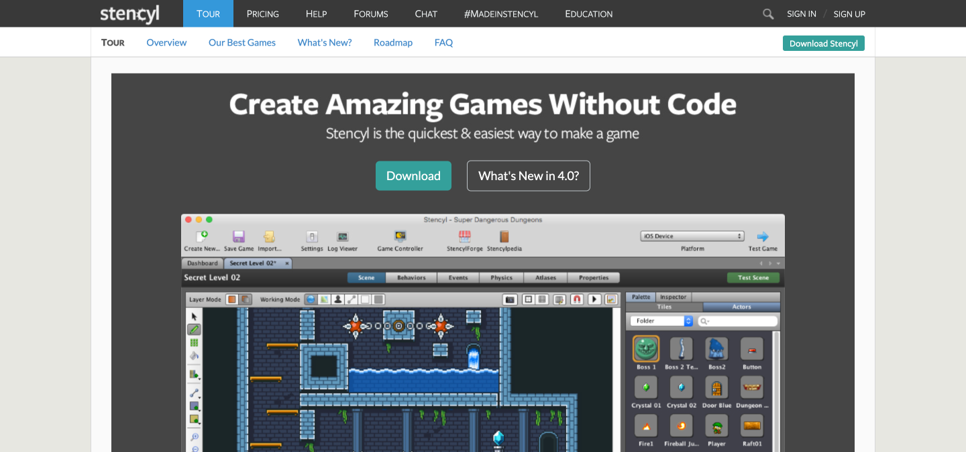Viewport: 966px width, 452px height.
Task: Select the pencil tool in left toolbar
Action: coord(194,329)
